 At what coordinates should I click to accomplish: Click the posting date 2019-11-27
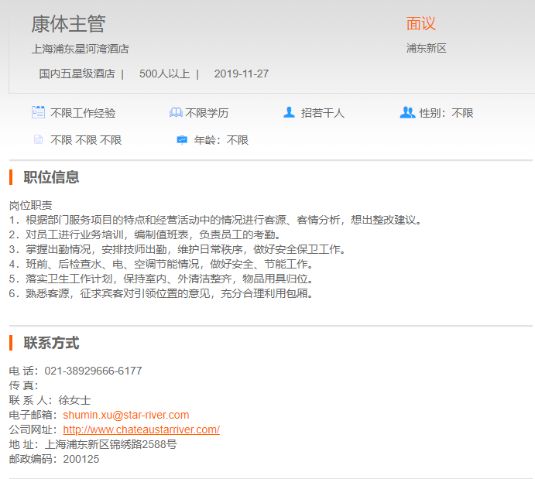pyautogui.click(x=242, y=74)
